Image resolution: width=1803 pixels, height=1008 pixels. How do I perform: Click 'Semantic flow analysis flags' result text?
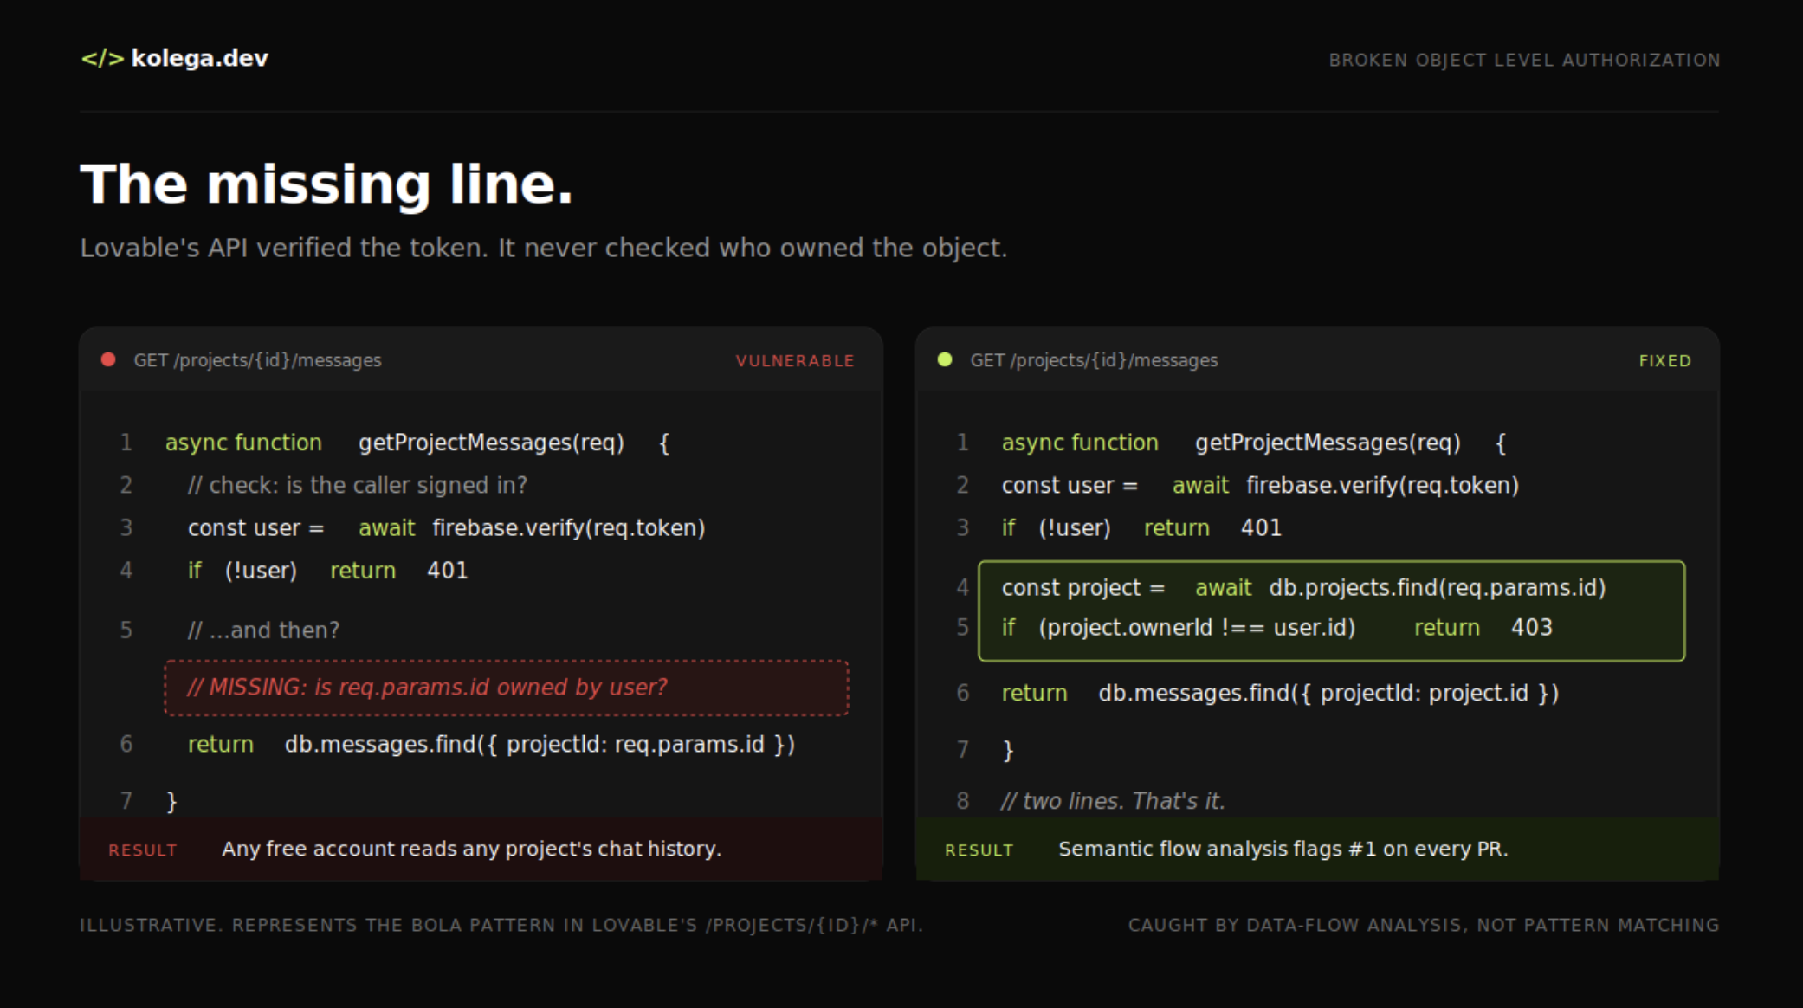pyautogui.click(x=1283, y=850)
